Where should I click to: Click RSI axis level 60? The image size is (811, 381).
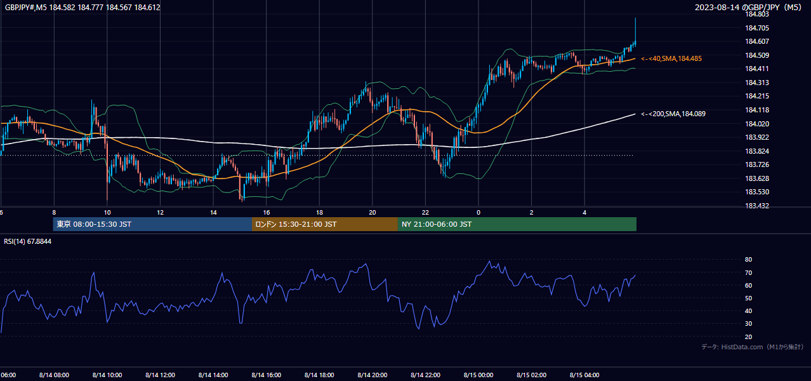coord(748,285)
